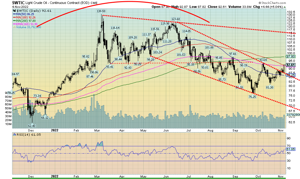Click the volume bars icon in legend
The width and height of the screenshot is (300, 179).
click(14, 27)
